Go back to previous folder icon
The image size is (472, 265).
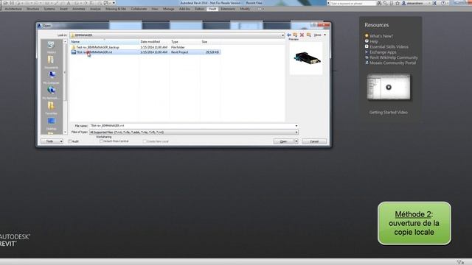289,35
